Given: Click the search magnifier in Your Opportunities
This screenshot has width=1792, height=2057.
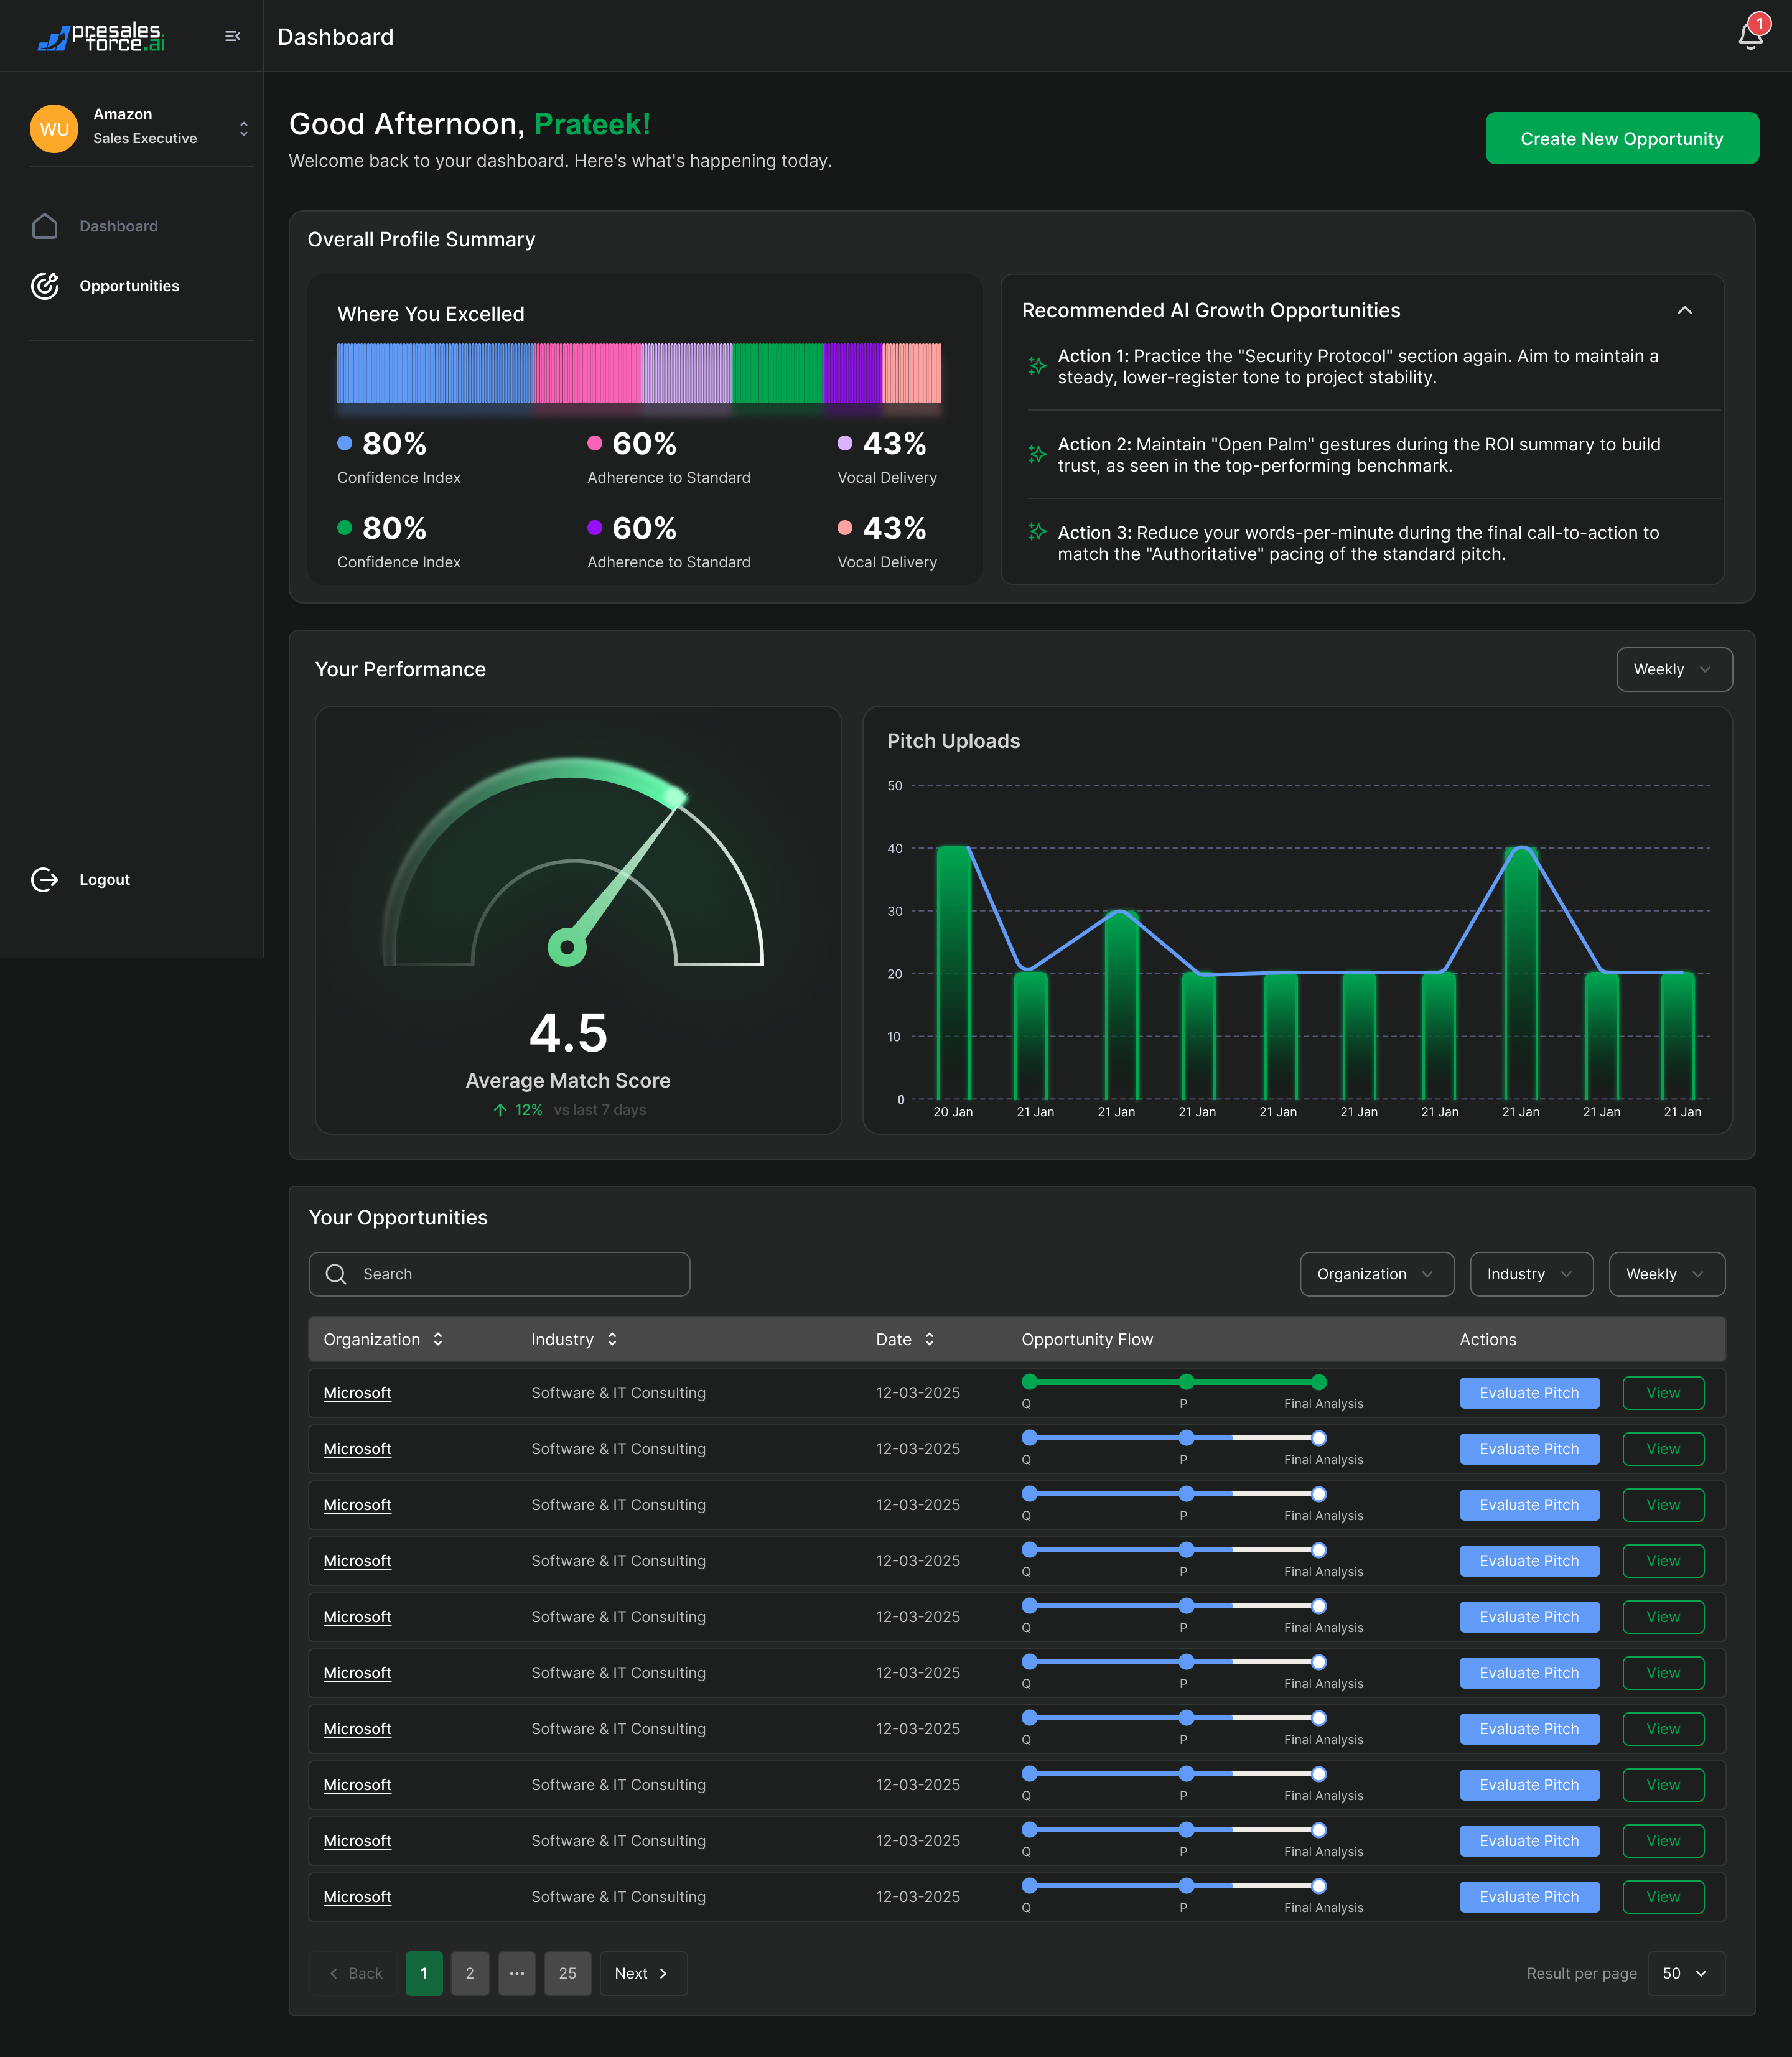Looking at the screenshot, I should (x=336, y=1274).
